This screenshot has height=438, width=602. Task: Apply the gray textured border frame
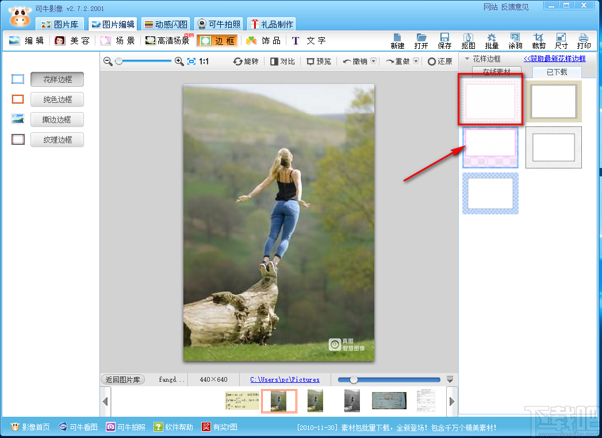tap(553, 147)
